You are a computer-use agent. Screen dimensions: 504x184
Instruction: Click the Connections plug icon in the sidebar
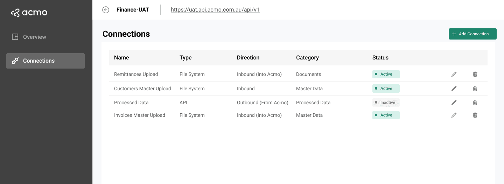pos(15,61)
